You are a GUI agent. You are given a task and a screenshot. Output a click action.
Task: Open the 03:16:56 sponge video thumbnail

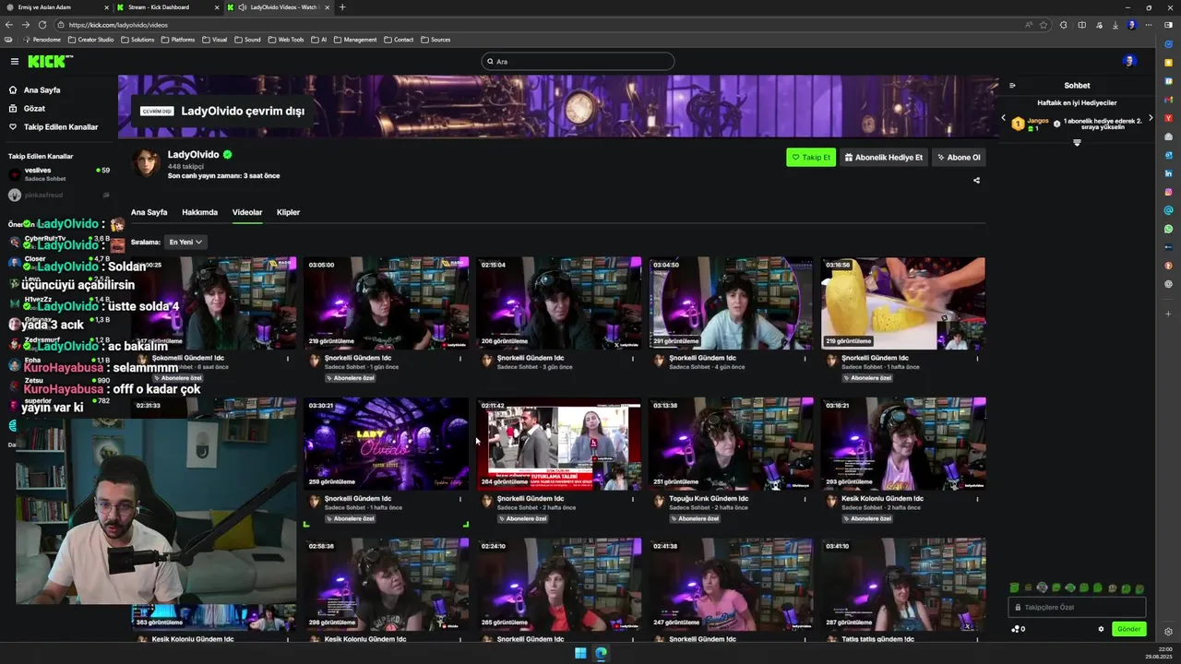(x=903, y=303)
